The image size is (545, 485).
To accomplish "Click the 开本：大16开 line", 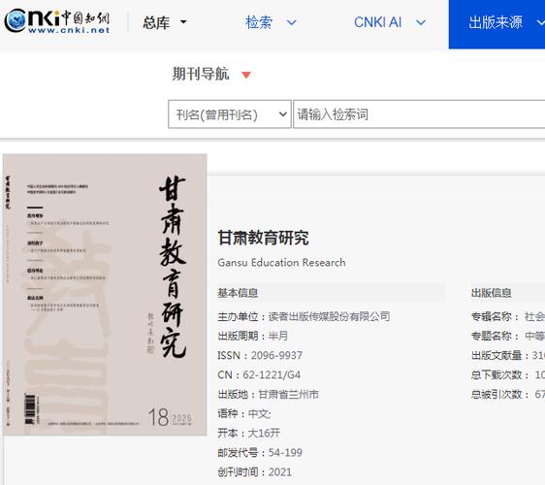I will click(x=249, y=434).
